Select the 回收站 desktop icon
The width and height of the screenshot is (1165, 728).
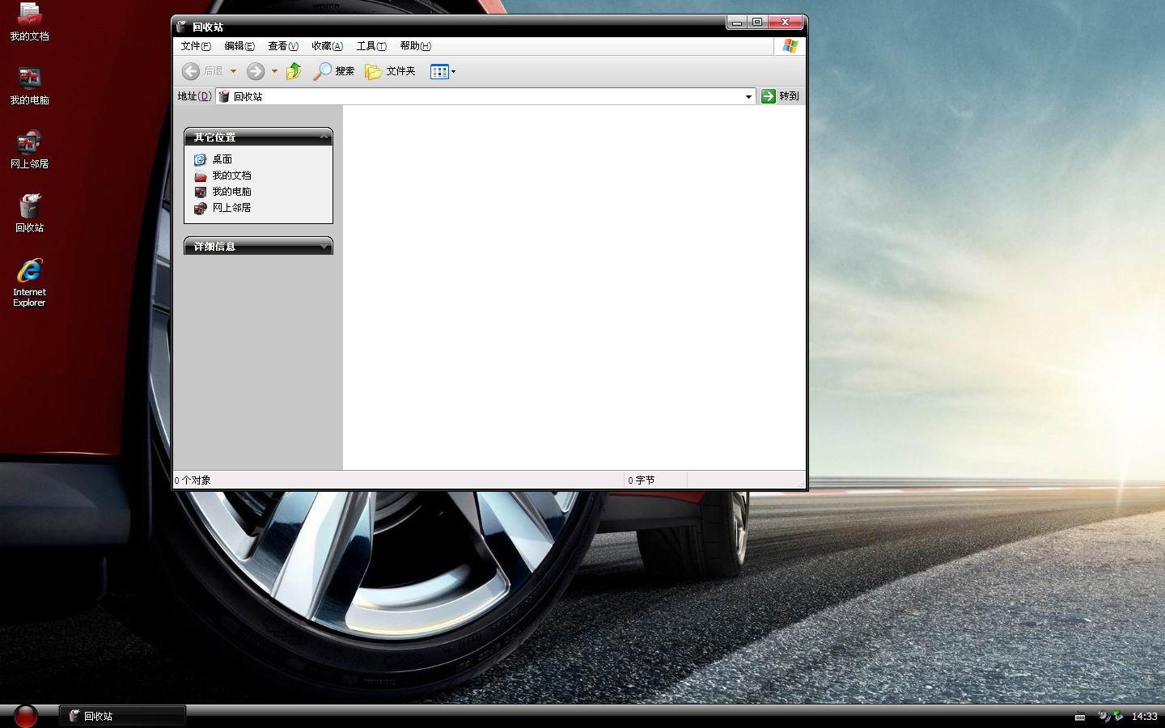(29, 214)
